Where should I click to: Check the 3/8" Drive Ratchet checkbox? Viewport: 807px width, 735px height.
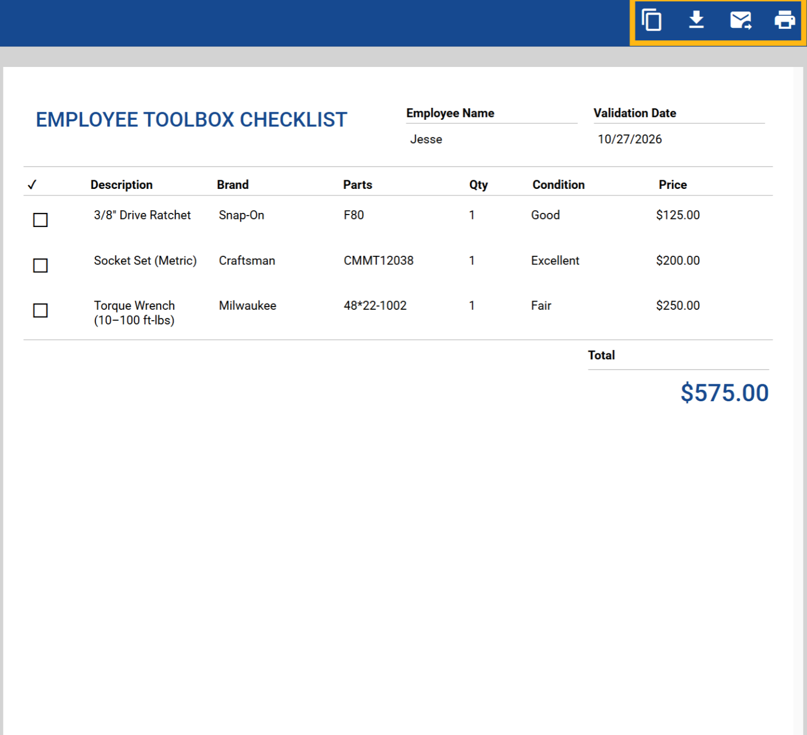tap(40, 220)
